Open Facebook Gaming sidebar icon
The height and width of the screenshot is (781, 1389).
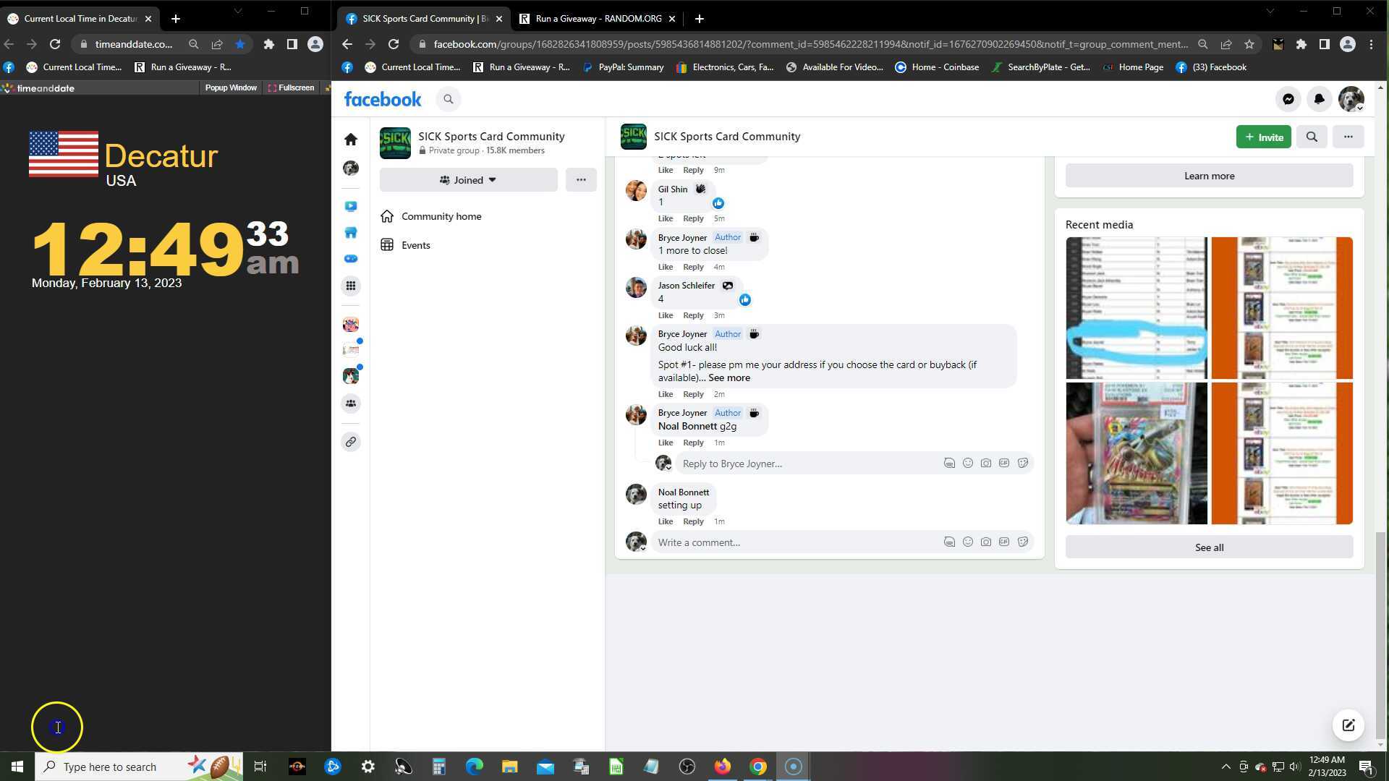tap(351, 259)
